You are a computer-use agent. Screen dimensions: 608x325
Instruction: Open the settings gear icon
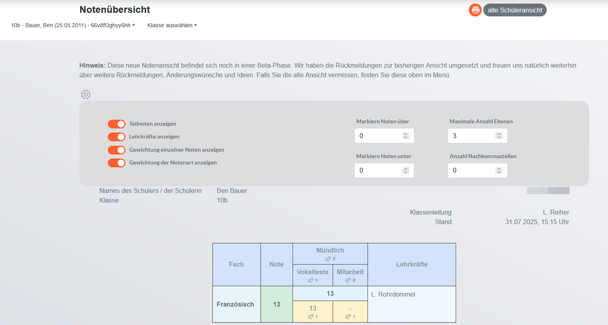coord(86,94)
